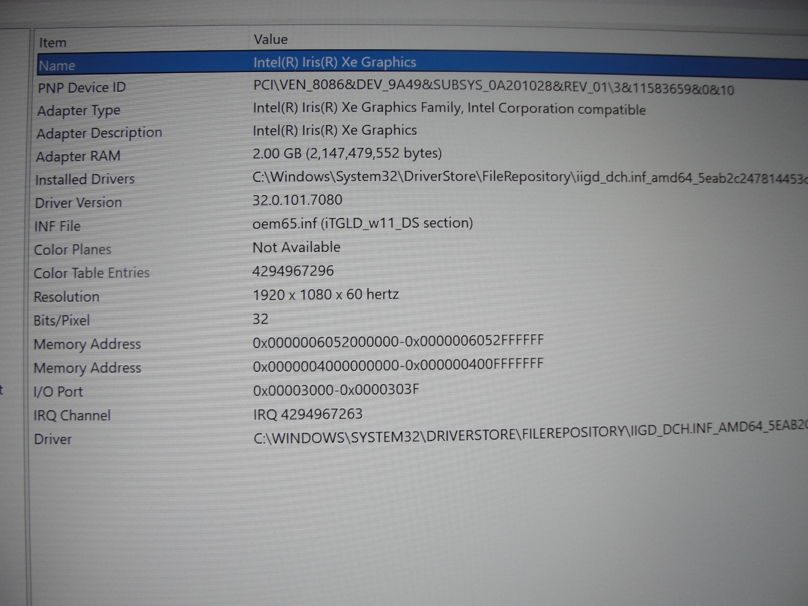Click the 0x0000006052000000 memory range value
Image resolution: width=808 pixels, height=606 pixels.
(x=398, y=341)
